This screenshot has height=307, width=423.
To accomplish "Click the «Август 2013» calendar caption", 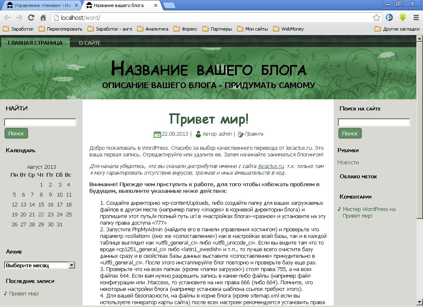I will click(x=42, y=167).
